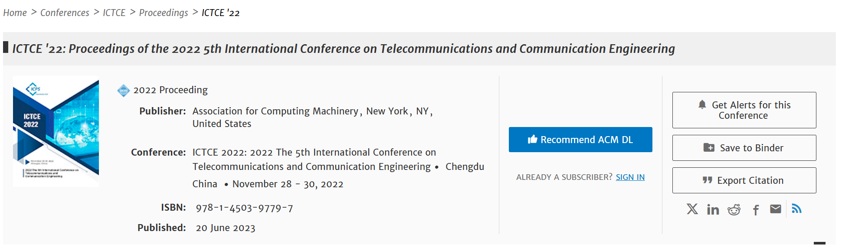Image resolution: width=842 pixels, height=251 pixels.
Task: Open Export Citation button
Action: tap(744, 180)
